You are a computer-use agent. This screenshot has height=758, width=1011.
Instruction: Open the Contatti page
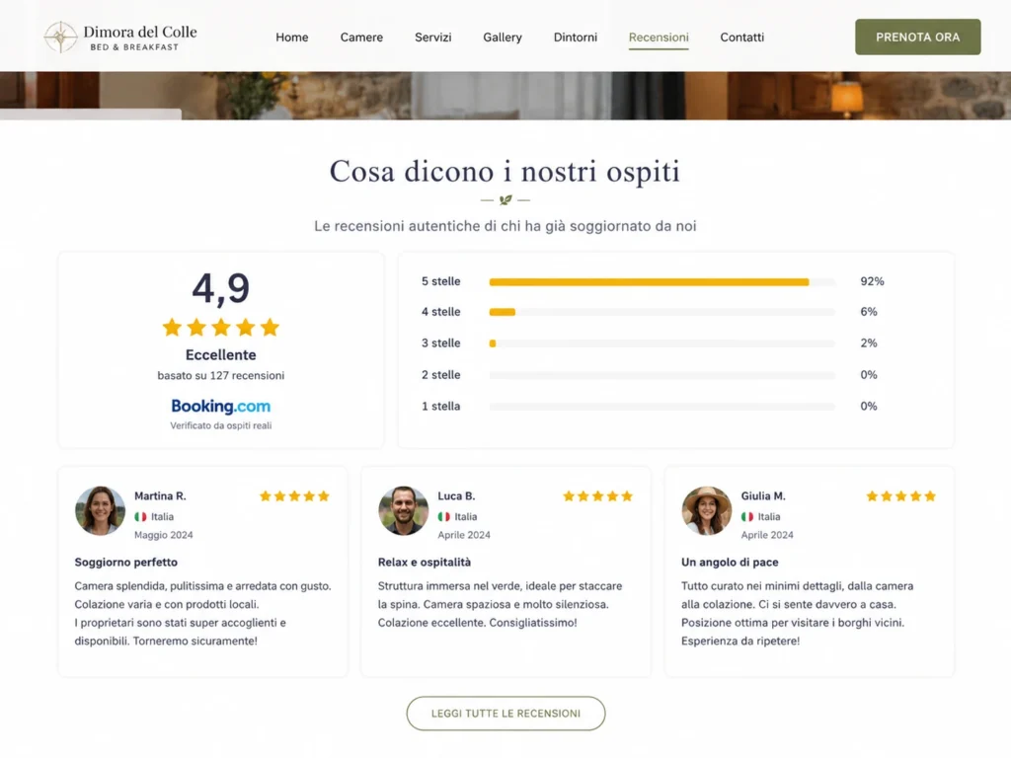(x=742, y=38)
